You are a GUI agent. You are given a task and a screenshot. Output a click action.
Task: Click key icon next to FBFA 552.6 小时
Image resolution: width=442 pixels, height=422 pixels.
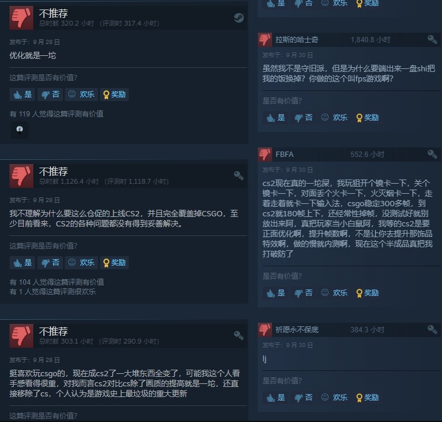click(x=432, y=154)
